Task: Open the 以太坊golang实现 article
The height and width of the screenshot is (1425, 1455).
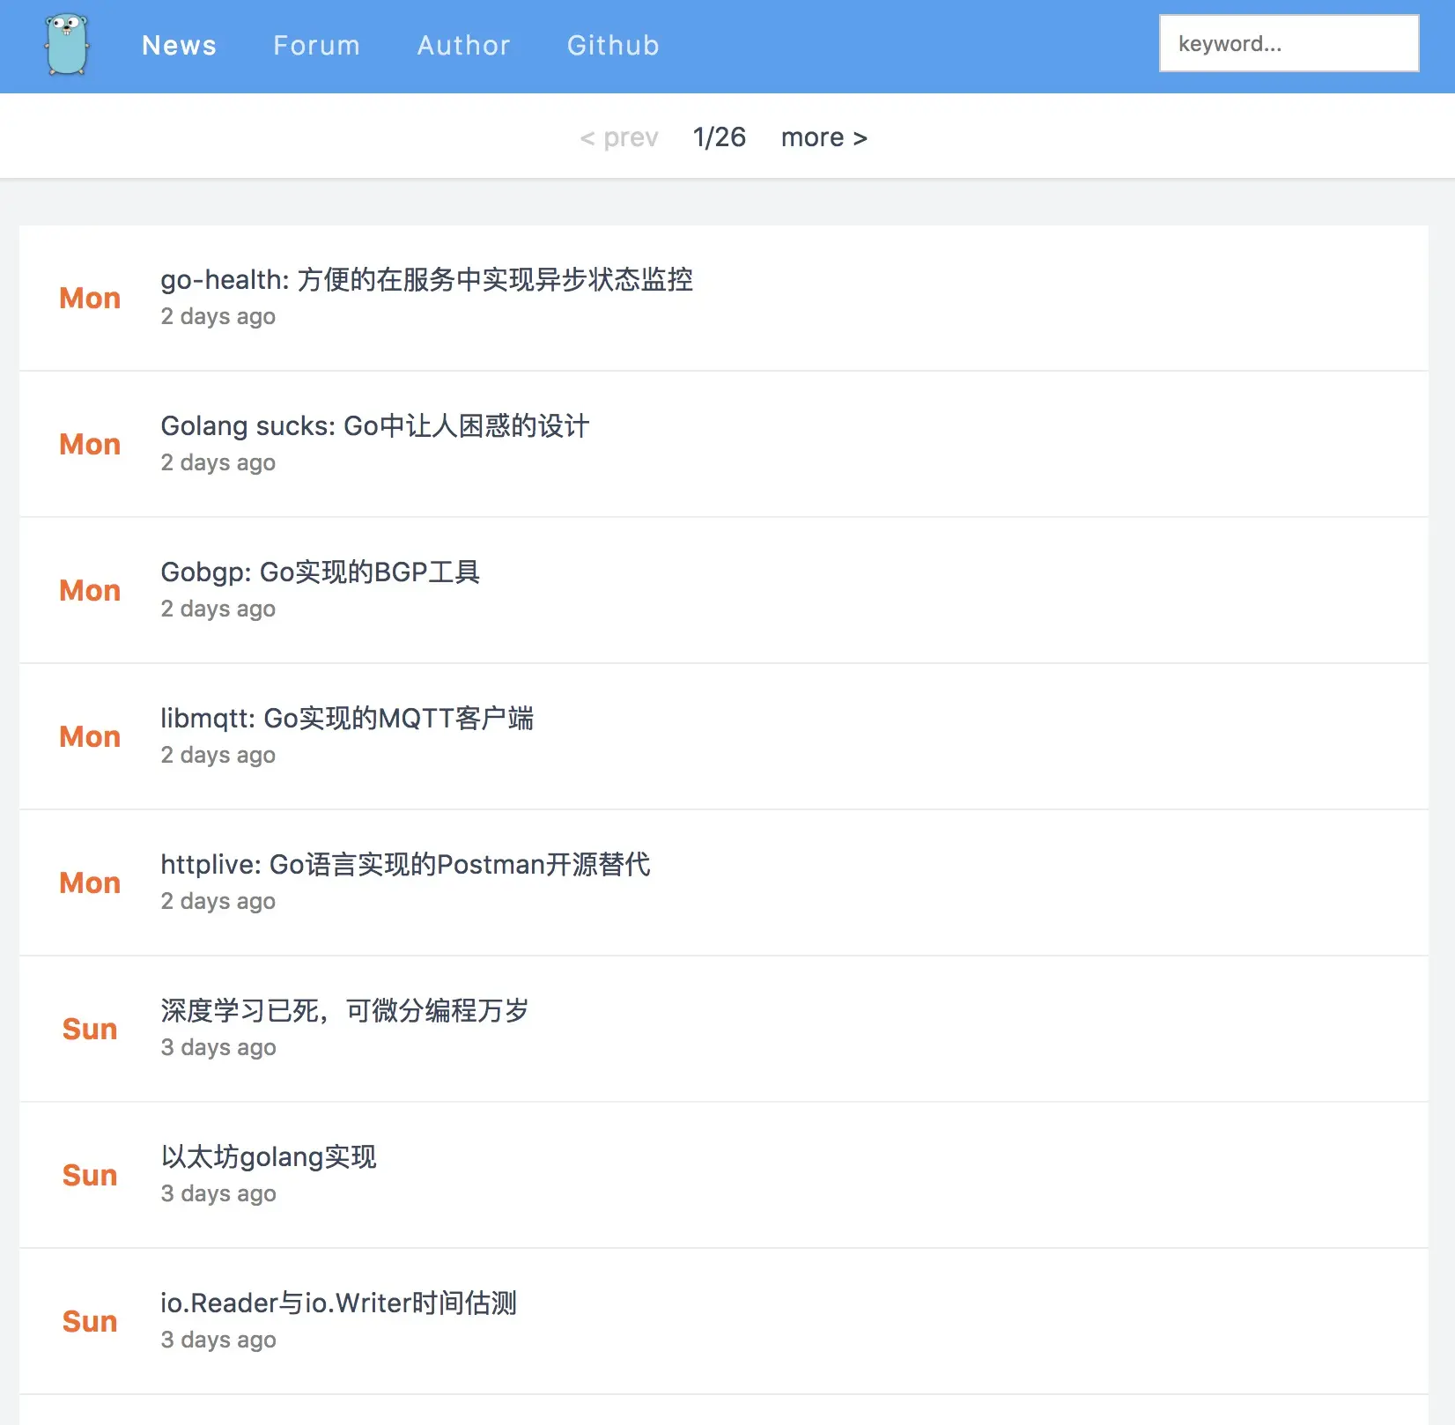Action: click(x=269, y=1156)
